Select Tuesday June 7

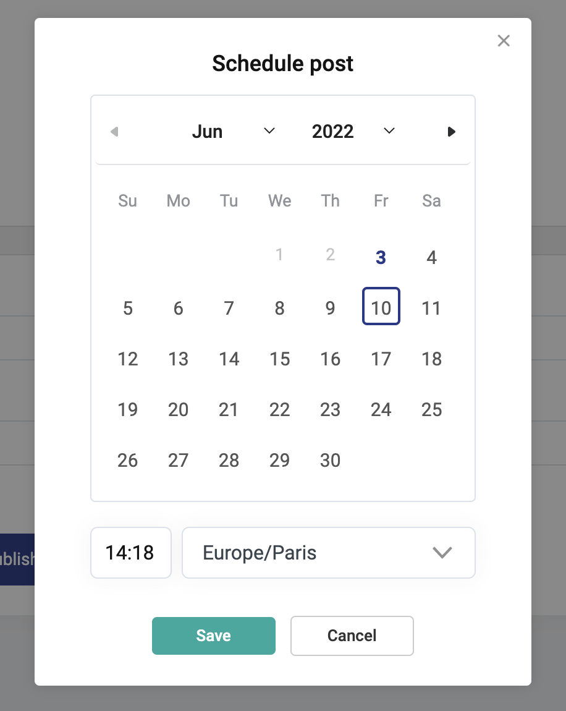(229, 308)
